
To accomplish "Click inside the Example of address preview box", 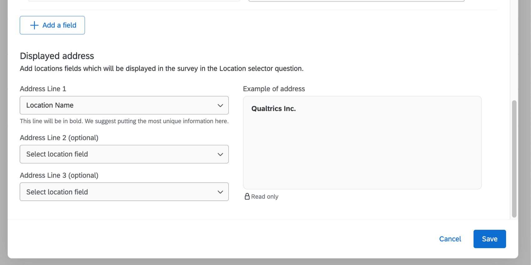I will coord(362,150).
